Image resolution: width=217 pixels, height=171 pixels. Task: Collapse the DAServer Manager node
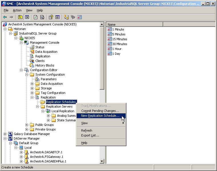click(5, 138)
